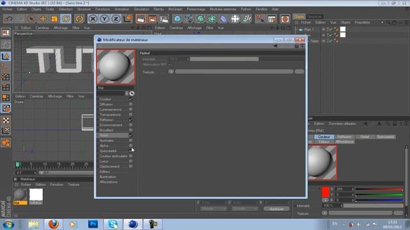Click the Appliquer button in coordinates panel
Viewport: 410px width, 230px height.
pos(276,209)
